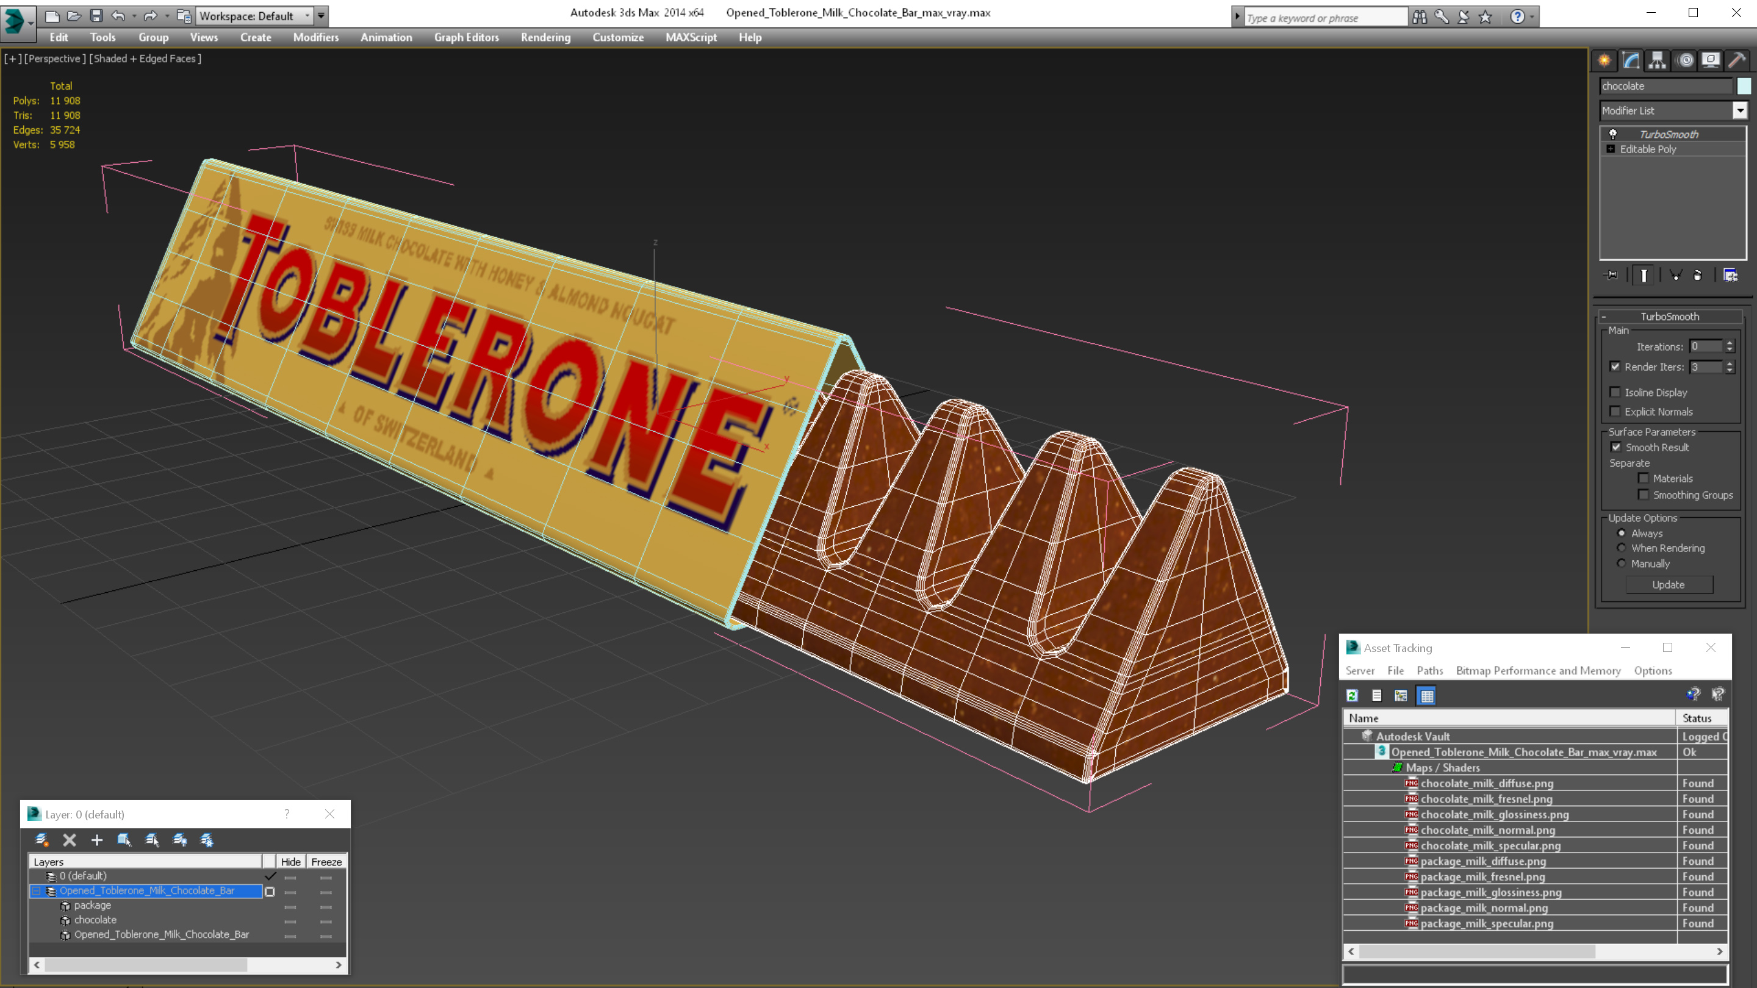
Task: Open the Modifiers menu
Action: 316,37
